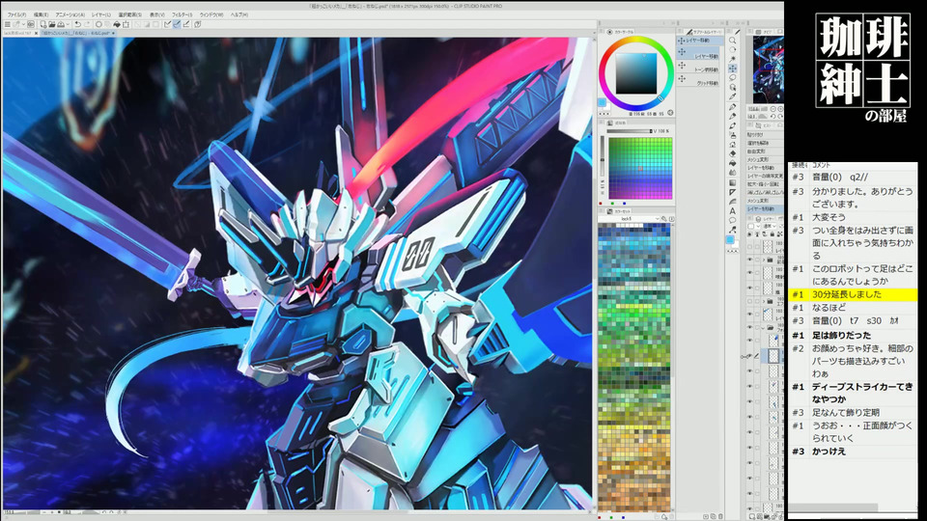927x521 pixels.
Task: Click the highlighted comment 30分延長しました
Action: tap(847, 294)
